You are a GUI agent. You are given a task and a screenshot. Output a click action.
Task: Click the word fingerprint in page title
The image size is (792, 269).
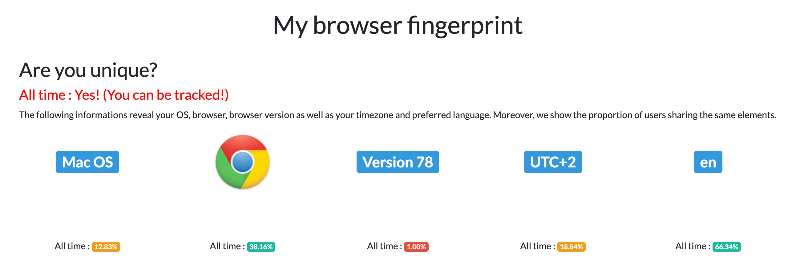[x=465, y=26]
